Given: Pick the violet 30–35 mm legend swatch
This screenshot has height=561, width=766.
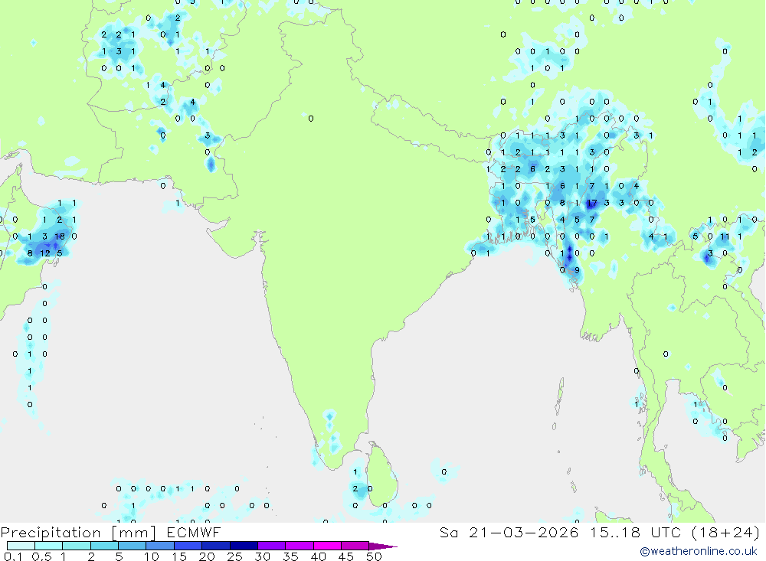Looking at the screenshot, I should (271, 546).
